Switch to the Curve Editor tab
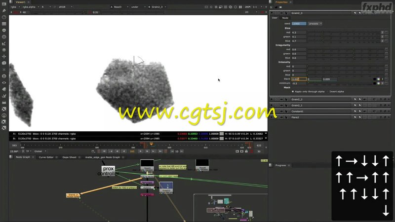 [x=46, y=157]
